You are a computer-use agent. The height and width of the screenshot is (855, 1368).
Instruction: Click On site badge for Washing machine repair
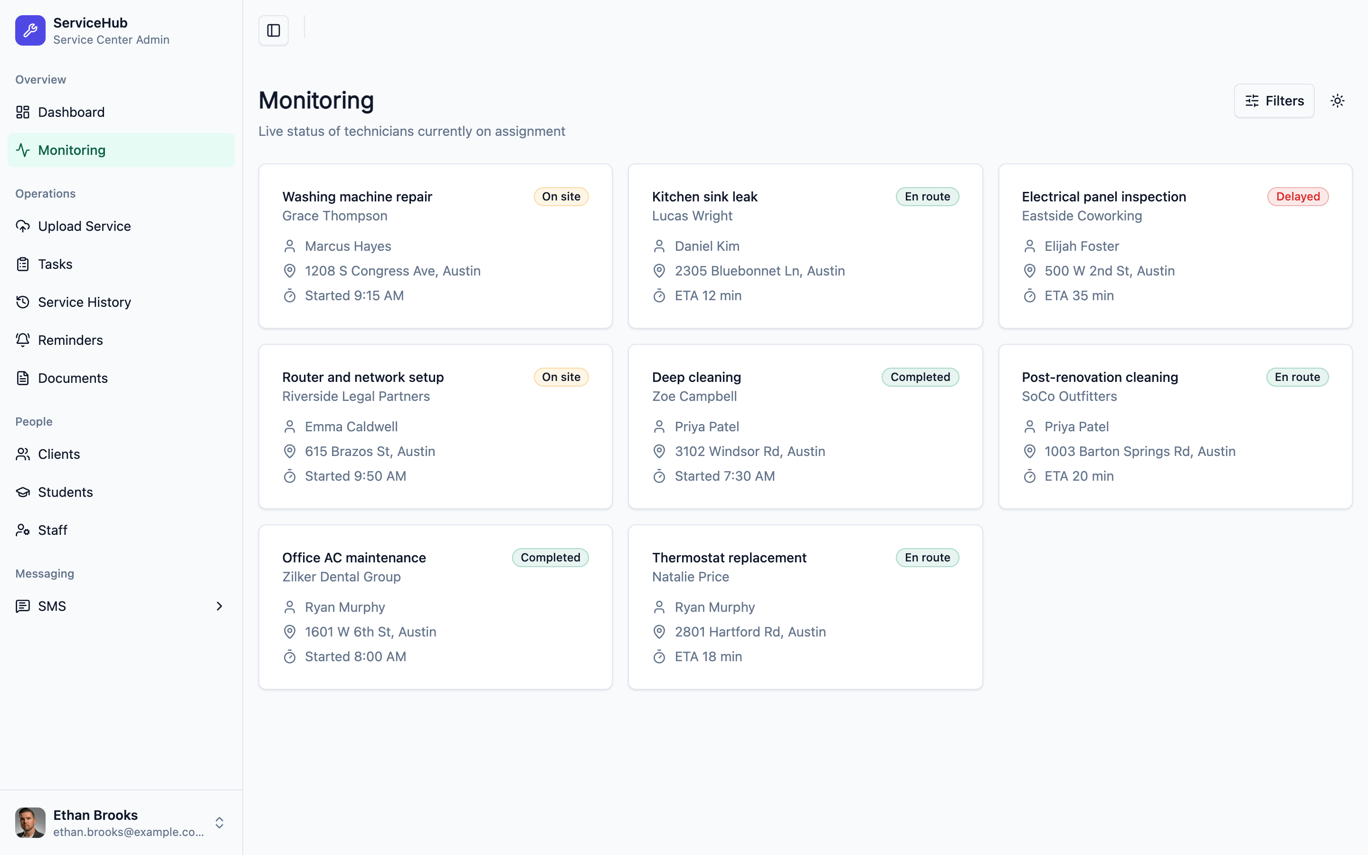pos(561,197)
